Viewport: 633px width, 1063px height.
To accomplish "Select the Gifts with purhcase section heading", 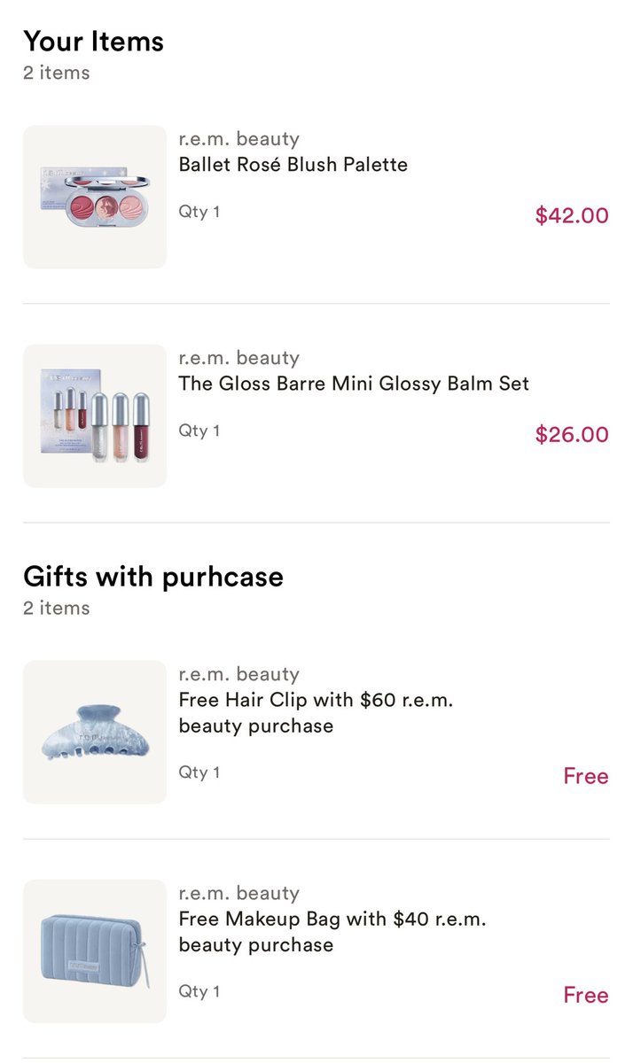I will pos(153,577).
